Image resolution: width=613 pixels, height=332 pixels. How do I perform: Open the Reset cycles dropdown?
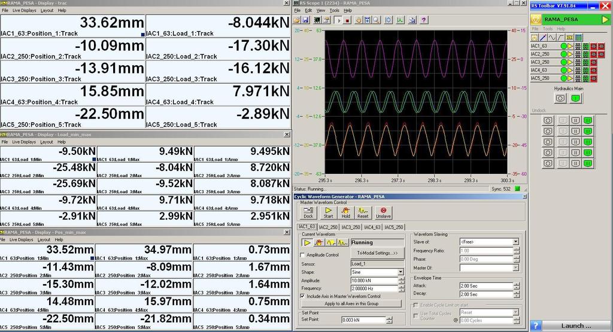tap(515, 312)
